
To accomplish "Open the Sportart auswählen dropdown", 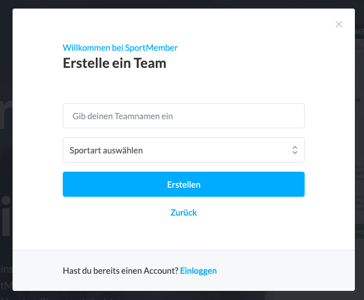I will point(183,150).
